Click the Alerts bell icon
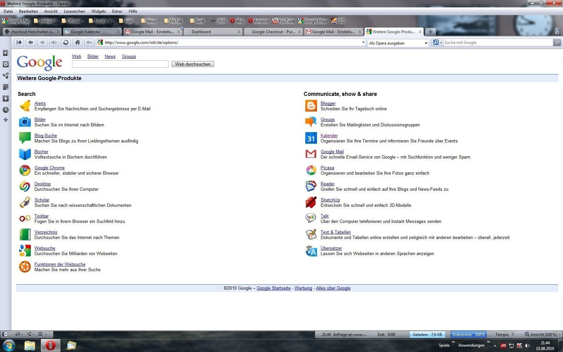Image resolution: width=563 pixels, height=352 pixels. point(25,106)
